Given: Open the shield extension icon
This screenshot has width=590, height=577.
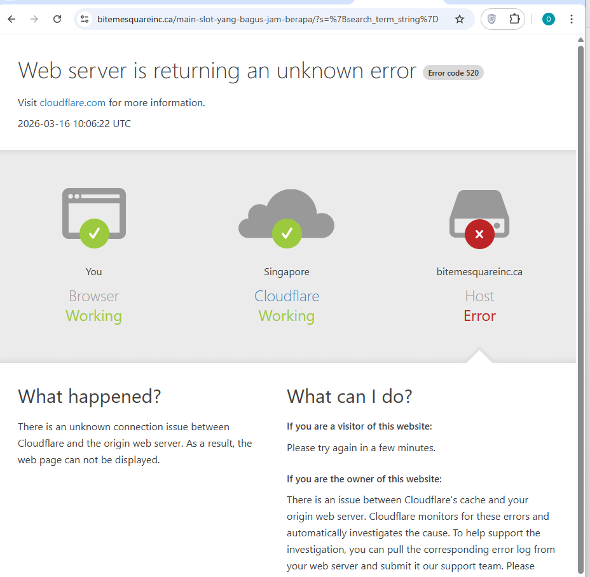Looking at the screenshot, I should [x=491, y=19].
